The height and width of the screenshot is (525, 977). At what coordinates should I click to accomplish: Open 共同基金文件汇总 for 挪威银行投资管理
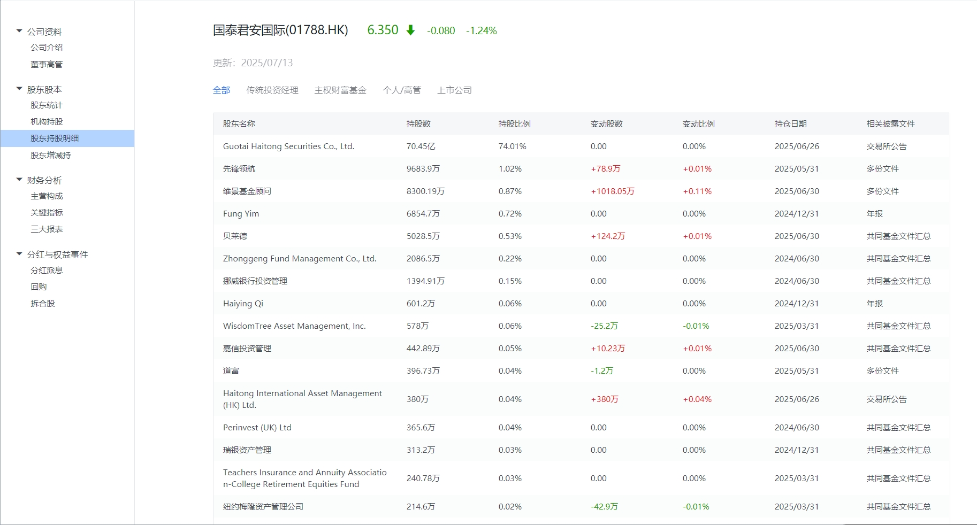tap(899, 281)
